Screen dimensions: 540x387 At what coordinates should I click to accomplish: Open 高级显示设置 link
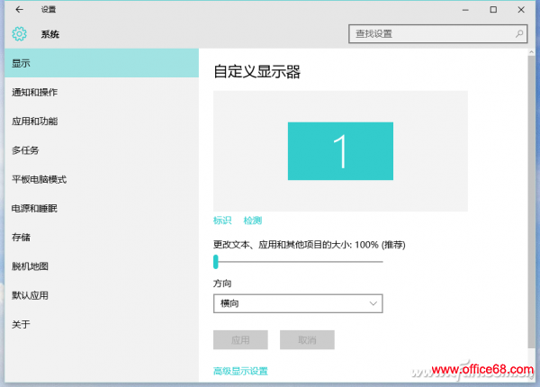[240, 371]
